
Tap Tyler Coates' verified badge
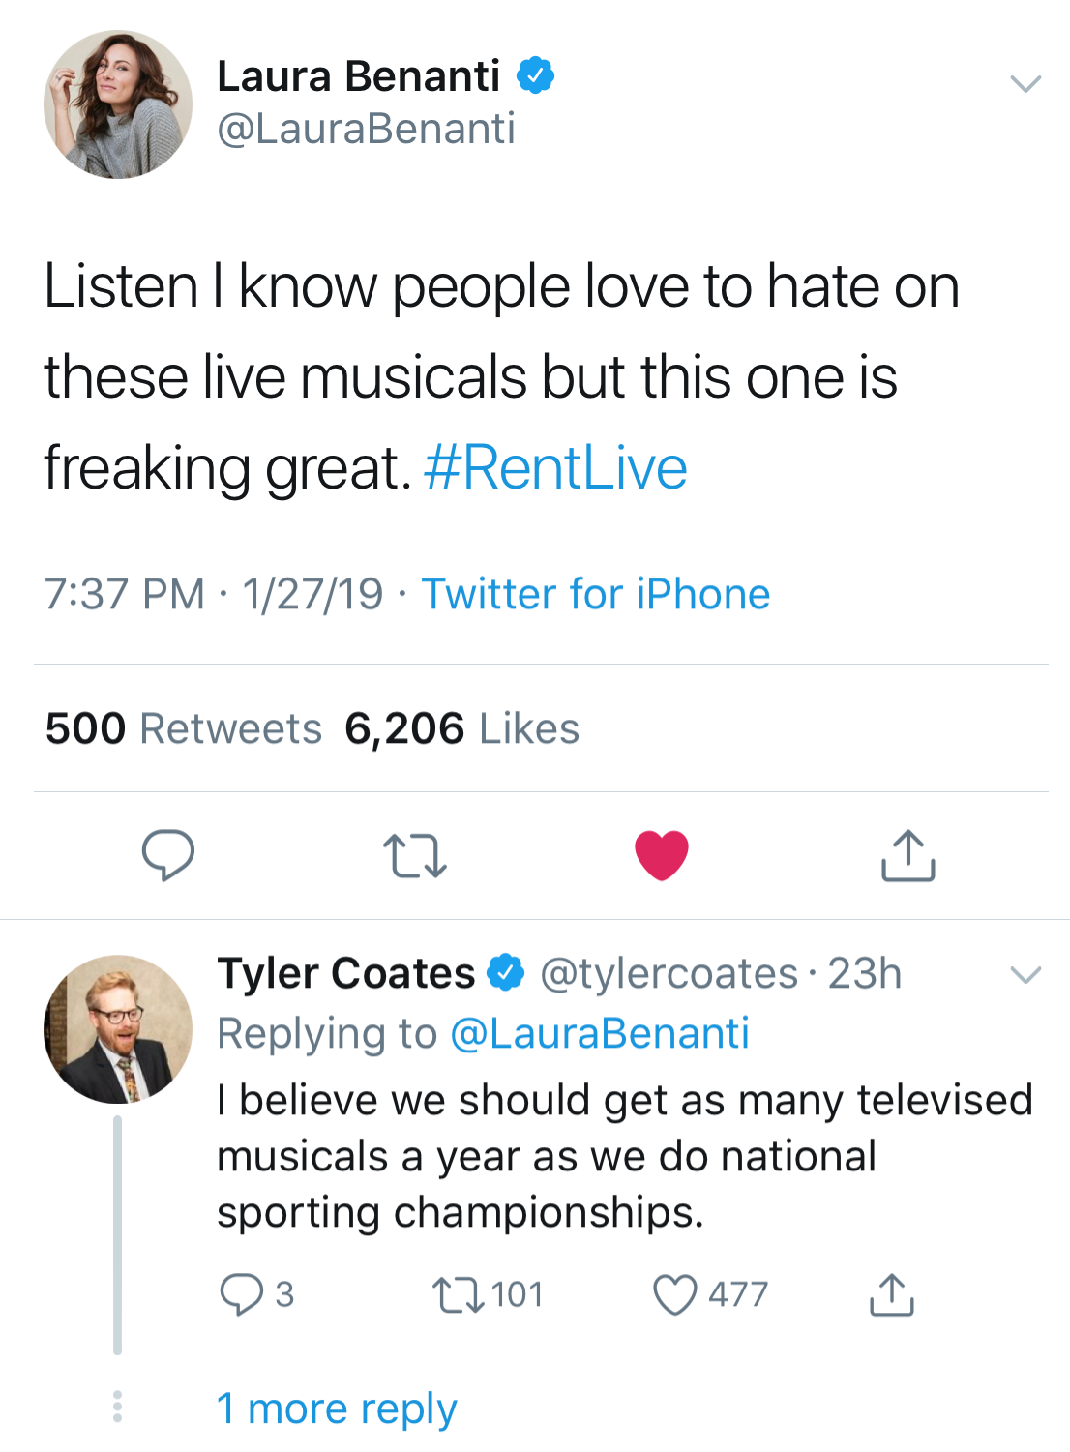pyautogui.click(x=505, y=973)
